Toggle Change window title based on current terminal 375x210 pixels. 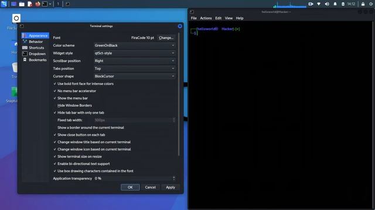92,142
